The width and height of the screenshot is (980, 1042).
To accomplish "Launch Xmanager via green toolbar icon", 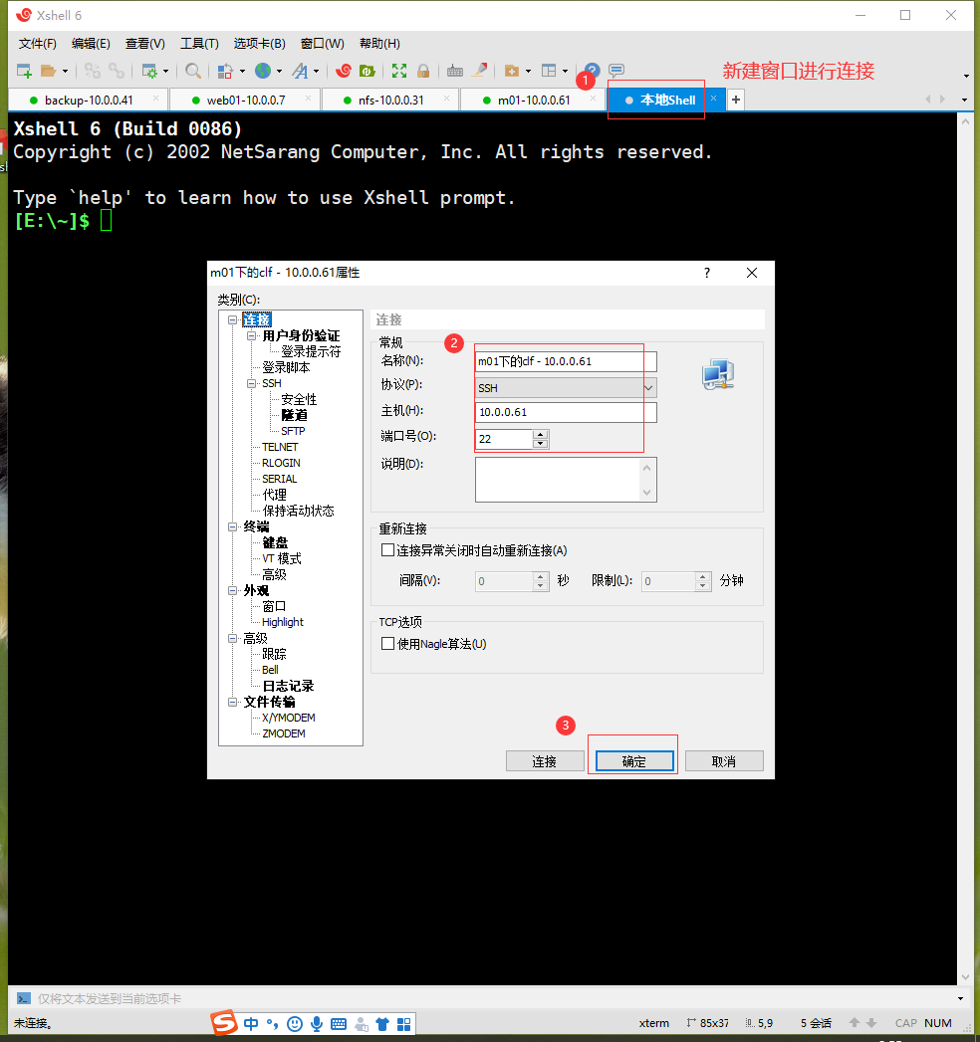I will pyautogui.click(x=367, y=71).
